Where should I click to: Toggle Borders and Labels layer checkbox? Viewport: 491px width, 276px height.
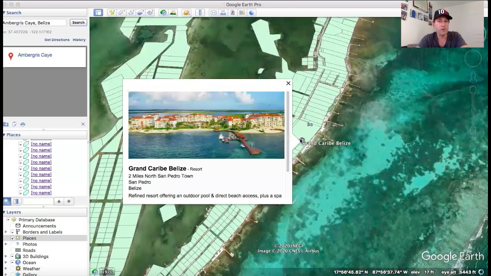coord(12,232)
